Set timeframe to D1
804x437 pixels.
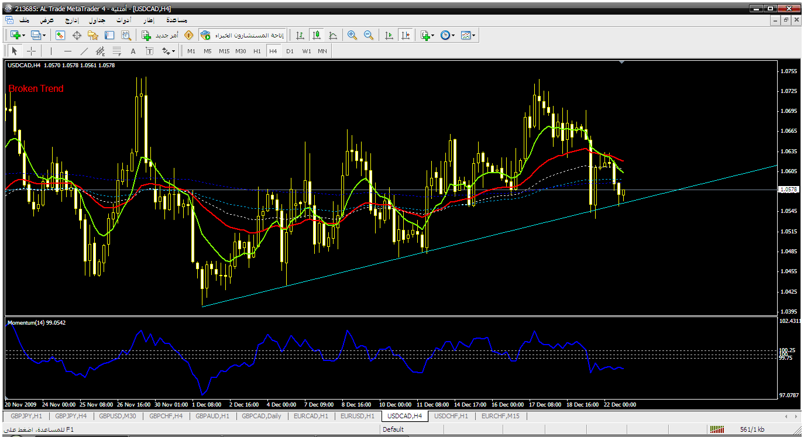290,51
